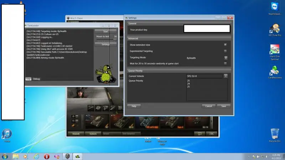
Task: Click the 16 hours to bot value
Action: pos(115,37)
